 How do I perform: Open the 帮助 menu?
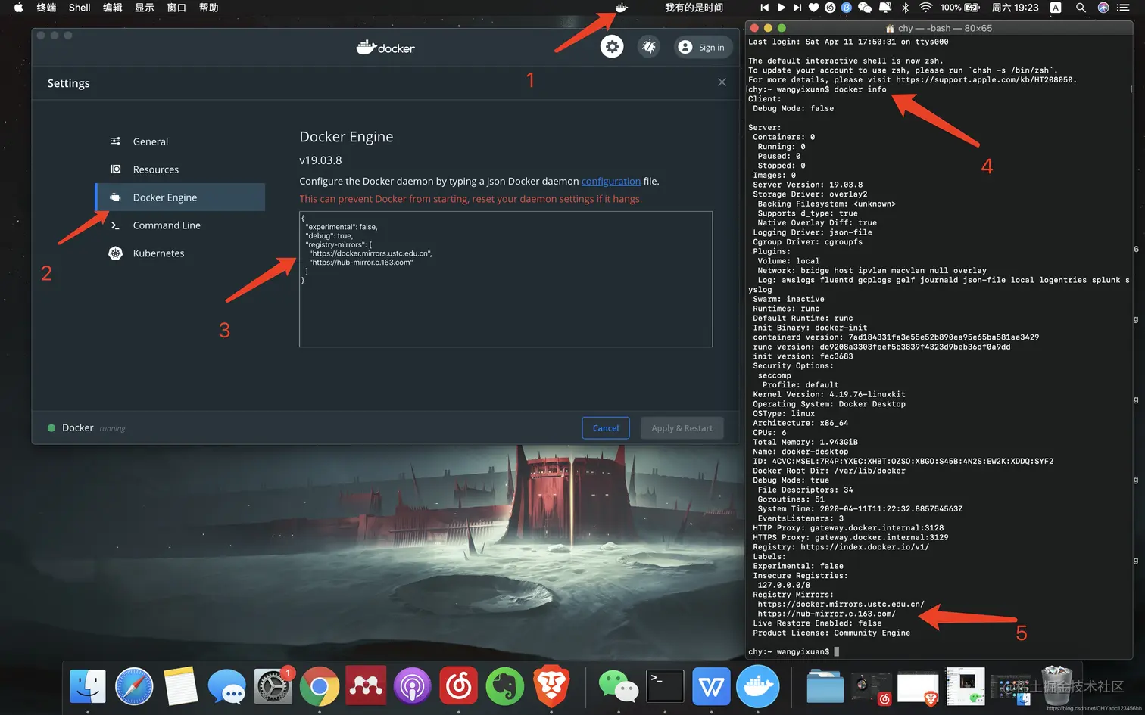coord(208,8)
